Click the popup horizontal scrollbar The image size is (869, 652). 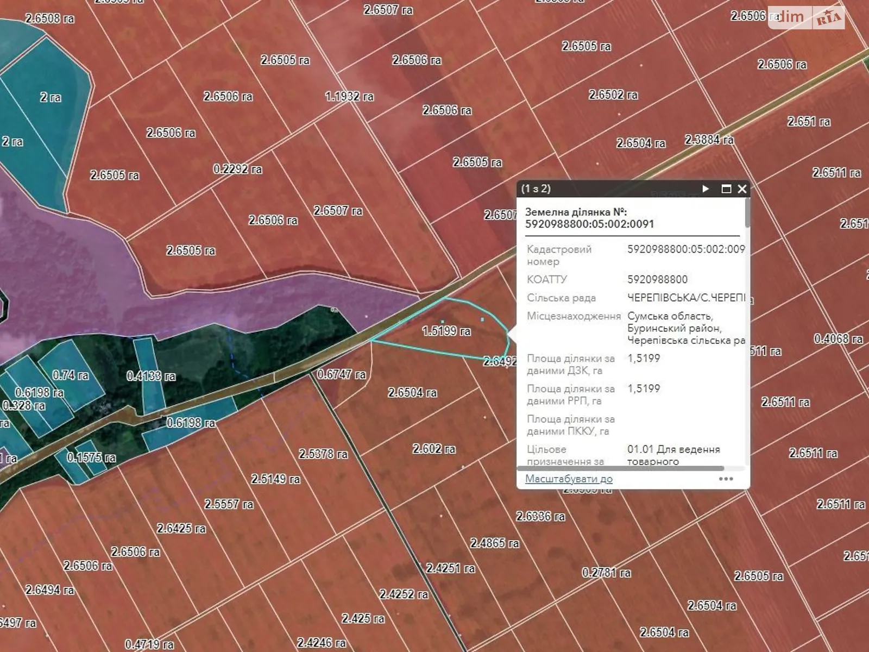pyautogui.click(x=620, y=468)
